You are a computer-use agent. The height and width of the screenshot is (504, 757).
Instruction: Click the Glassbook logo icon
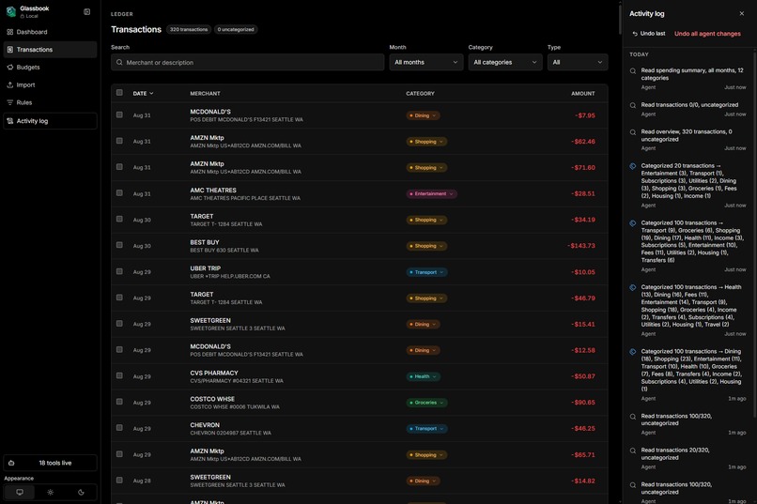pyautogui.click(x=10, y=11)
